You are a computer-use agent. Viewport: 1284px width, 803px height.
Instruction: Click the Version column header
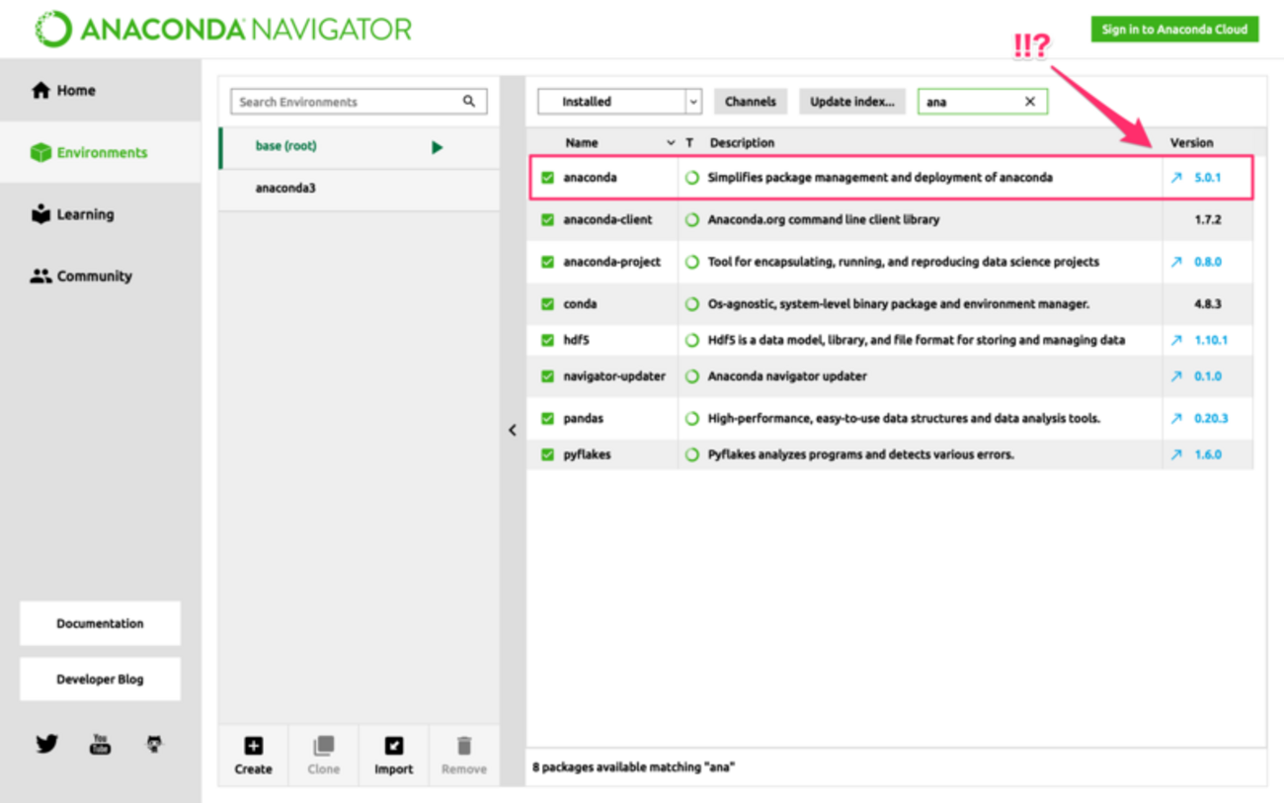(x=1191, y=143)
